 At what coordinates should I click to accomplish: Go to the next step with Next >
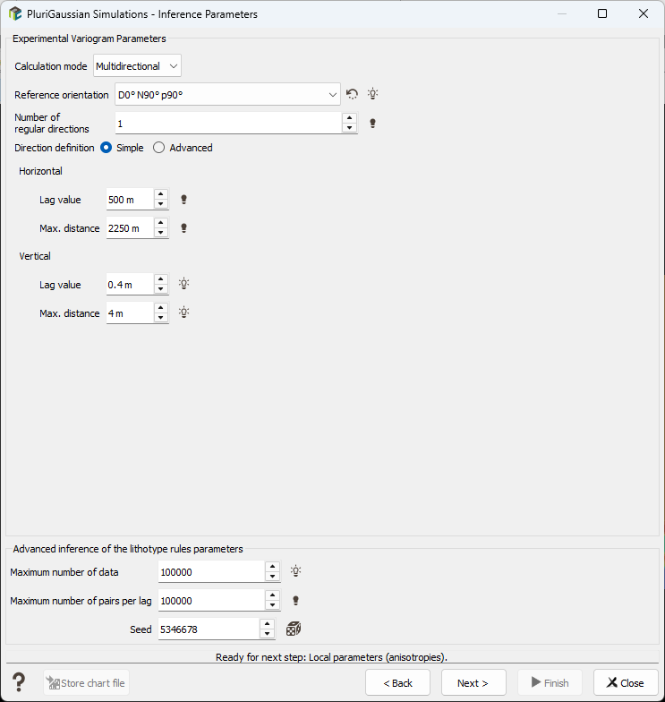pos(473,682)
